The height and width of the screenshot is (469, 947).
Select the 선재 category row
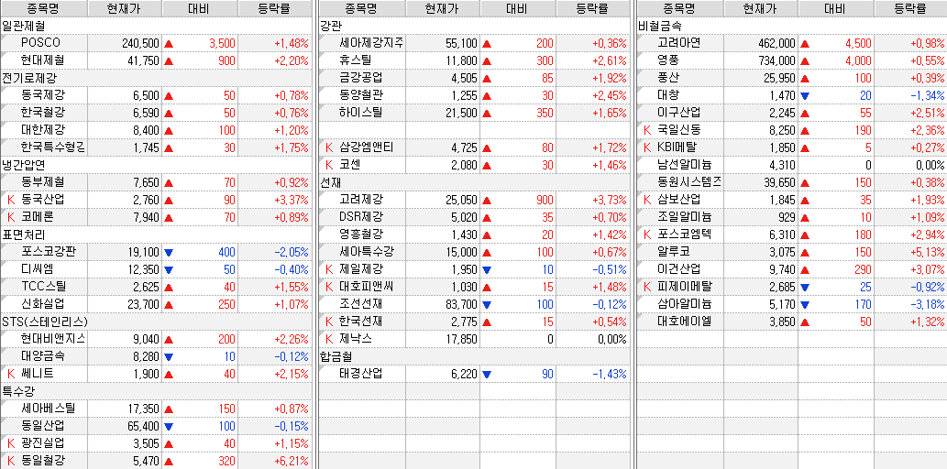coord(474,182)
